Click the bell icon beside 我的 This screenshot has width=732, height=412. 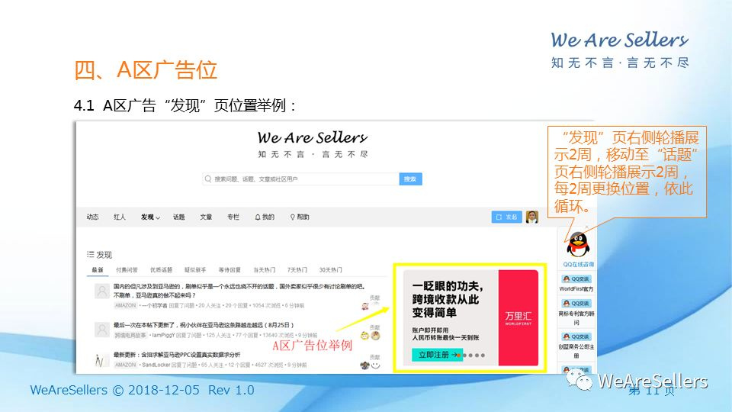pos(257,217)
